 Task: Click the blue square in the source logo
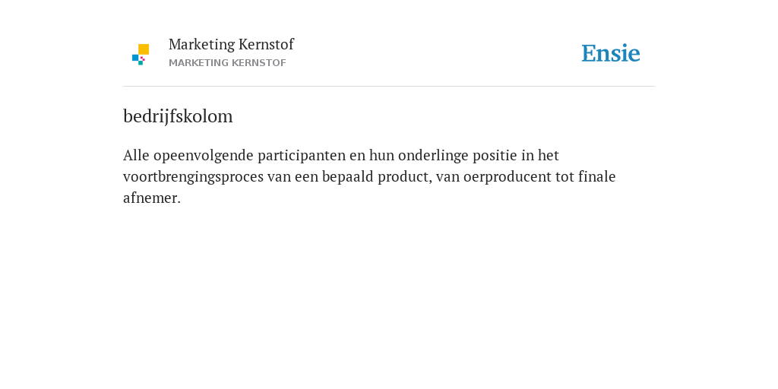pyautogui.click(x=135, y=58)
